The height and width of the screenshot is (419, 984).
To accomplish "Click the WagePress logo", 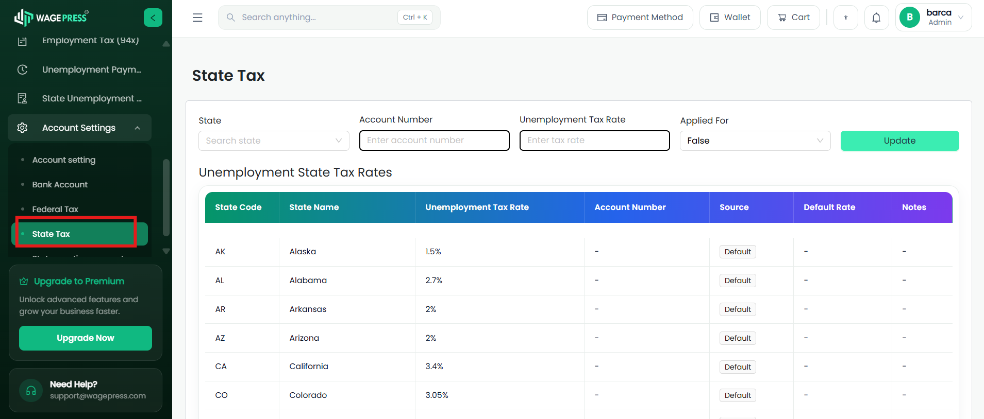I will [51, 18].
